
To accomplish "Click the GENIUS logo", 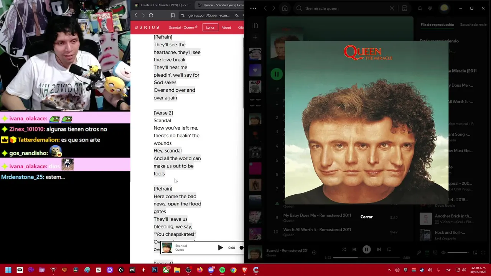I will 147,27.
